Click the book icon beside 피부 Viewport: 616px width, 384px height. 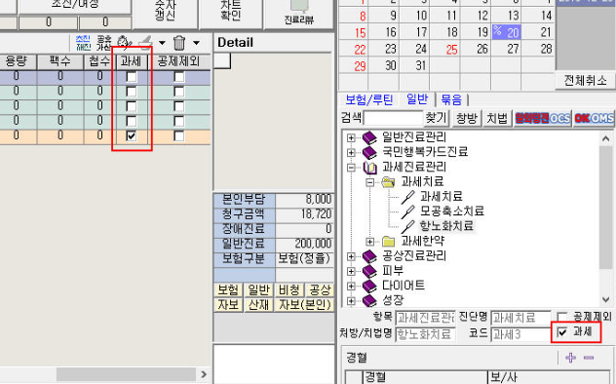click(x=369, y=271)
